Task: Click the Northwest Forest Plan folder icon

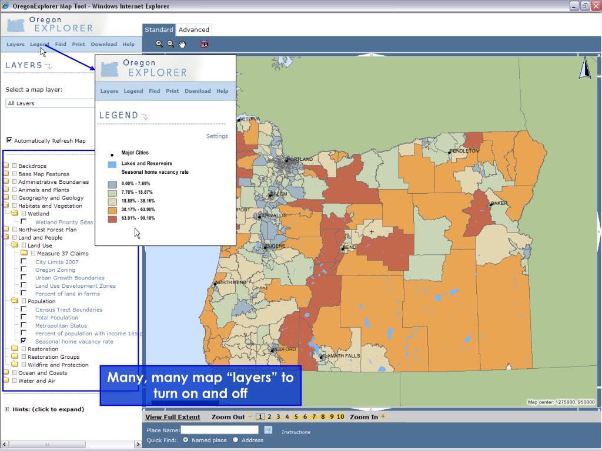Action: coord(6,230)
